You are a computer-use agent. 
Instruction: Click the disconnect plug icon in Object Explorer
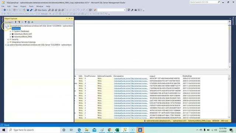coord(19,22)
